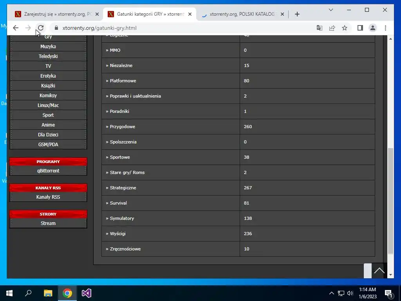401x301 pixels.
Task: Open the Teledyski category
Action: tap(48, 56)
